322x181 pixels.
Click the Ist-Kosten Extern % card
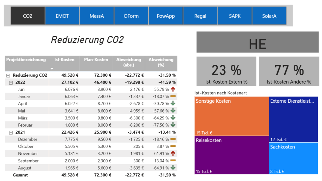pyautogui.click(x=226, y=71)
